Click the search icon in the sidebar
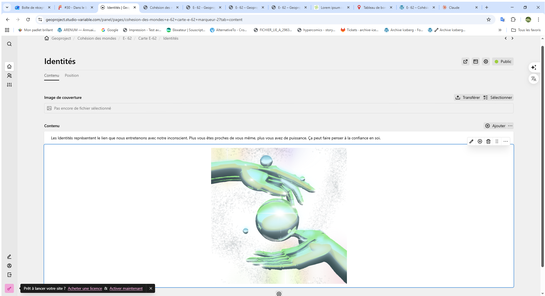 (x=9, y=44)
